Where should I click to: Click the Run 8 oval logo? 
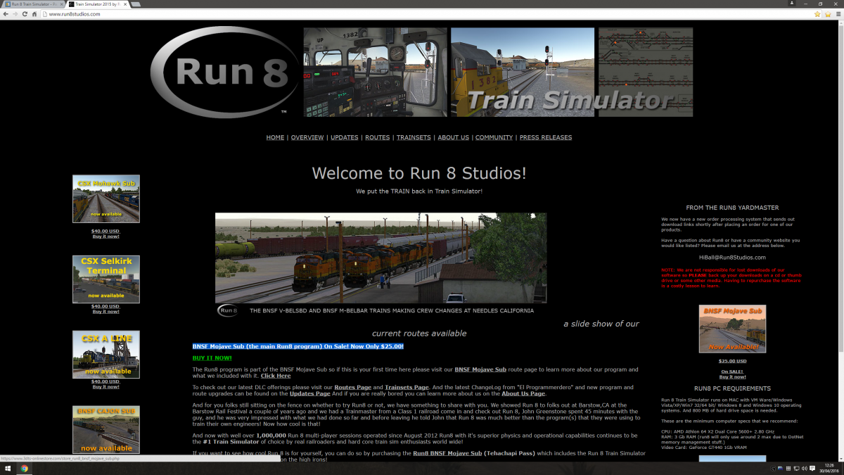(x=222, y=72)
